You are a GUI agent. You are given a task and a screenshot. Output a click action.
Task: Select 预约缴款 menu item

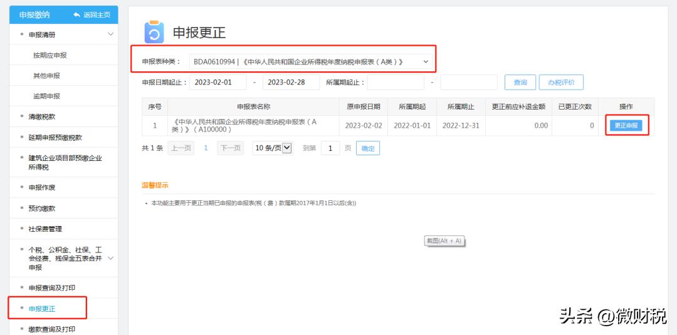tap(42, 209)
